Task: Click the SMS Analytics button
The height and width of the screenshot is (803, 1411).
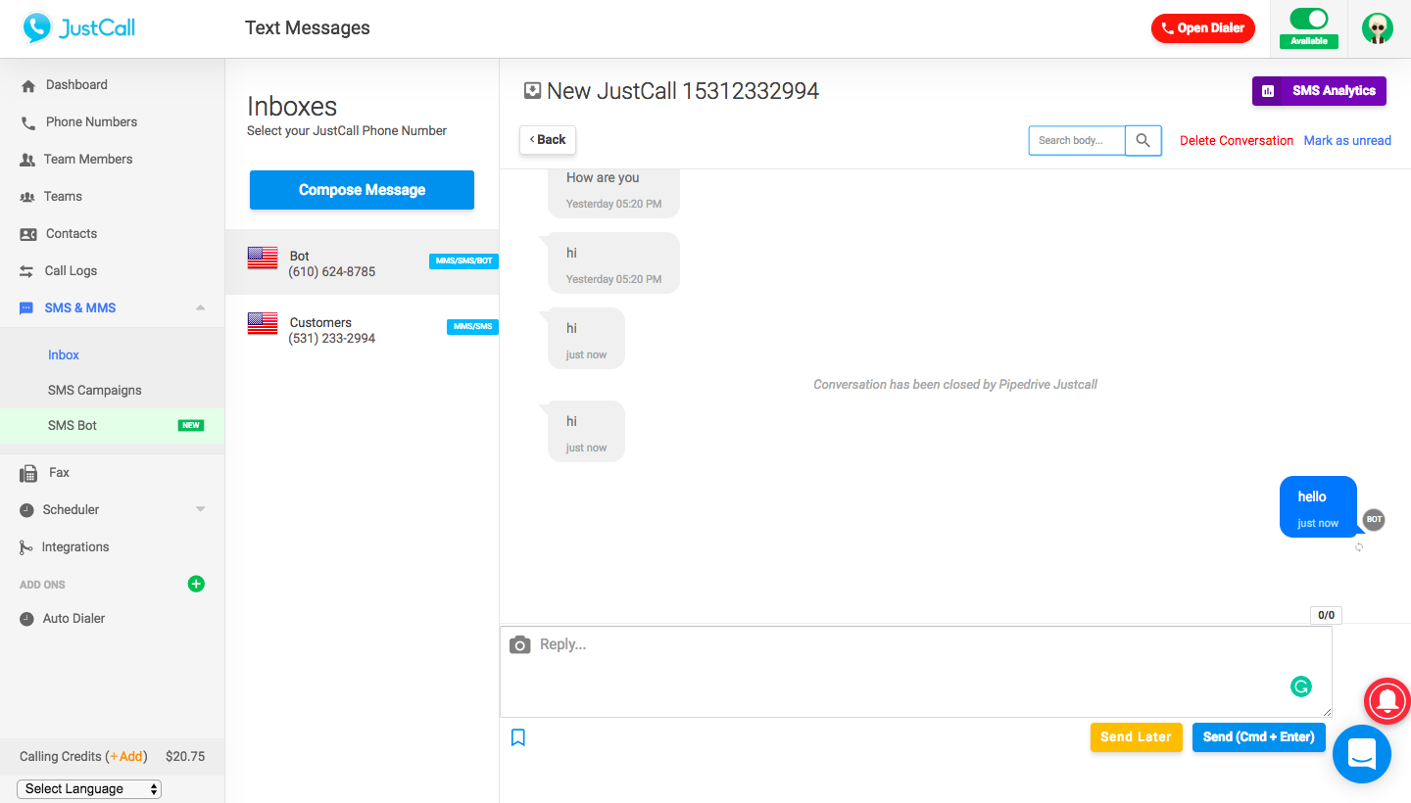Action: point(1319,91)
